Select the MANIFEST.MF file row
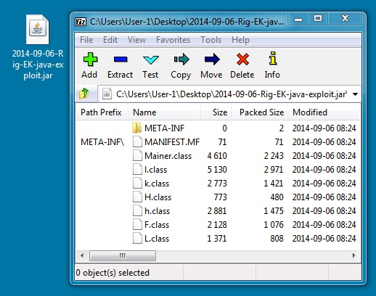This screenshot has height=296, width=376. pyautogui.click(x=218, y=142)
